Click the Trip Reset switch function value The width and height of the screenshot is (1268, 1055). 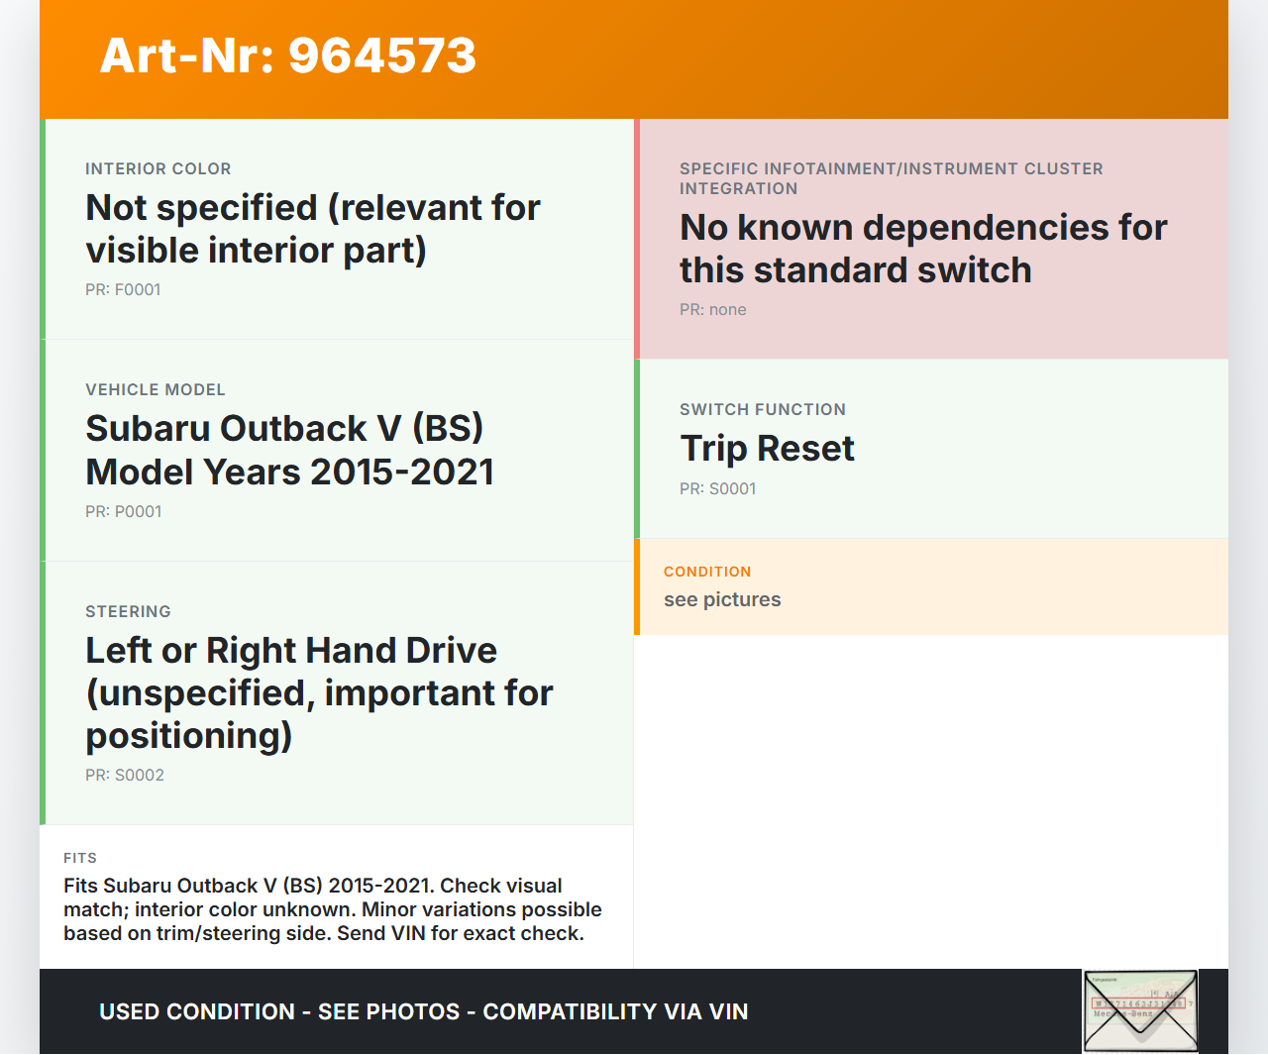click(767, 449)
